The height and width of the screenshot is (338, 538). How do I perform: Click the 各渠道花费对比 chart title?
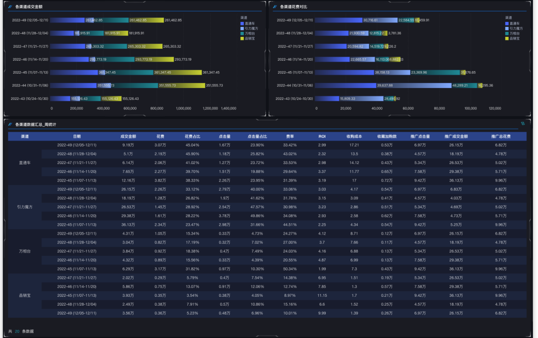[x=293, y=6]
